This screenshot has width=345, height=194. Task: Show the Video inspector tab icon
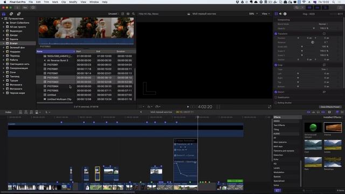(x=276, y=14)
